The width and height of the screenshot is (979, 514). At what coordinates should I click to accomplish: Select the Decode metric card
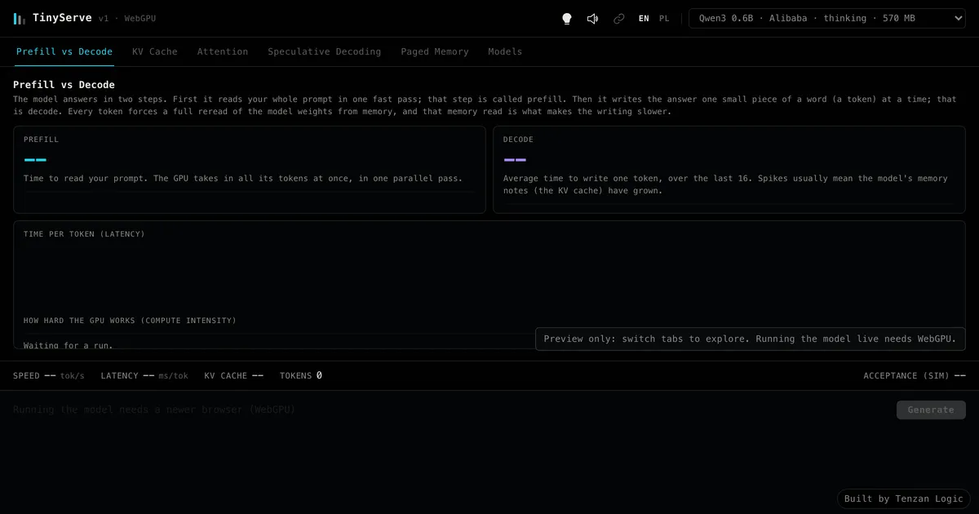point(729,170)
